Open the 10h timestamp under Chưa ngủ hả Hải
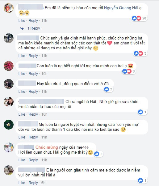Image resolution: width=159 pixels, height=186 pixels. [44, 114]
